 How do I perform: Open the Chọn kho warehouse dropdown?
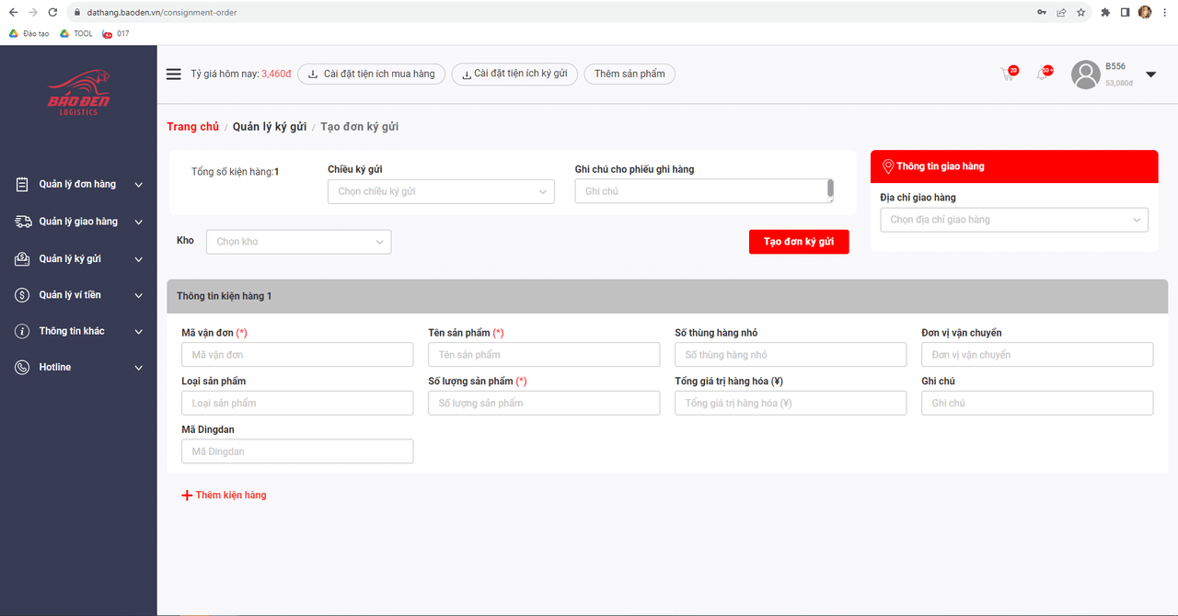click(298, 242)
